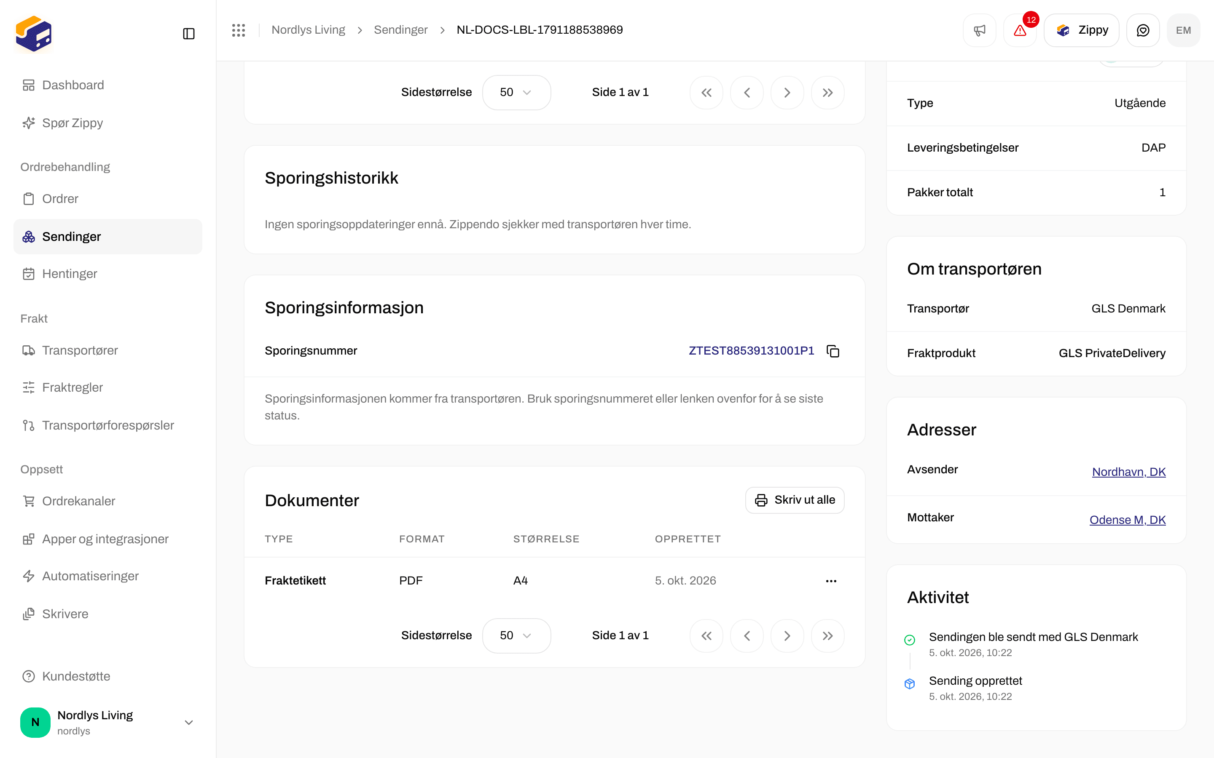
Task: Go to last page in Dokumenter pagination
Action: click(828, 636)
